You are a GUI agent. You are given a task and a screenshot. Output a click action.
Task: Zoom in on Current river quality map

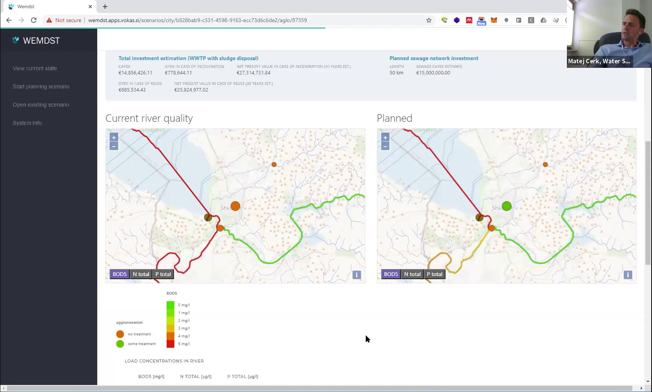(114, 138)
